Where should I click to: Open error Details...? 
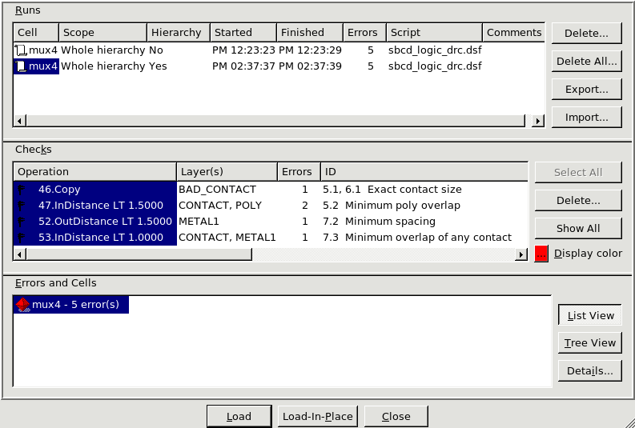click(590, 371)
